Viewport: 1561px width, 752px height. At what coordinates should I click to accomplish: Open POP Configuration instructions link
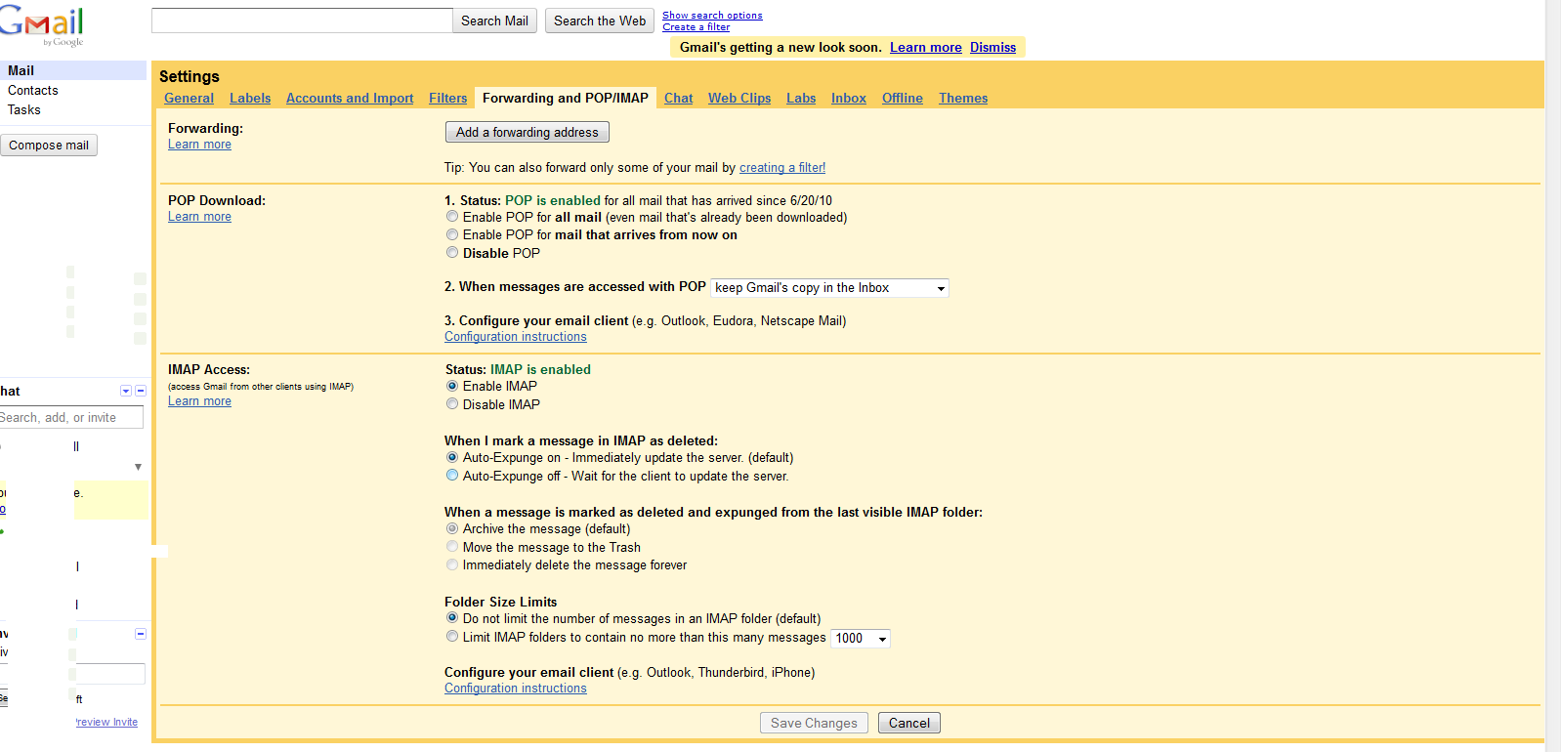point(516,337)
